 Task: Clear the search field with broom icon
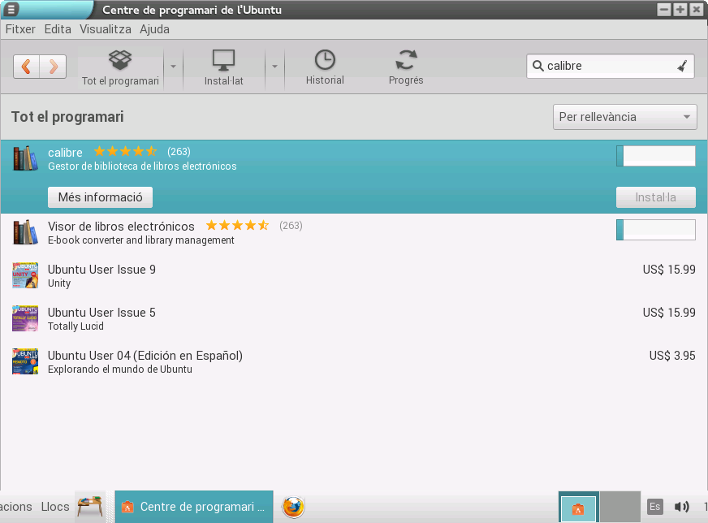click(682, 67)
